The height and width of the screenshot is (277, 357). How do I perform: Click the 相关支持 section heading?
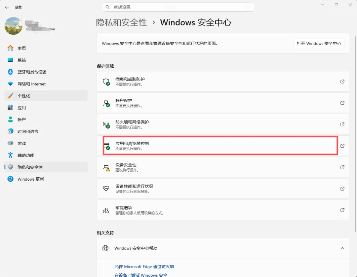105,233
